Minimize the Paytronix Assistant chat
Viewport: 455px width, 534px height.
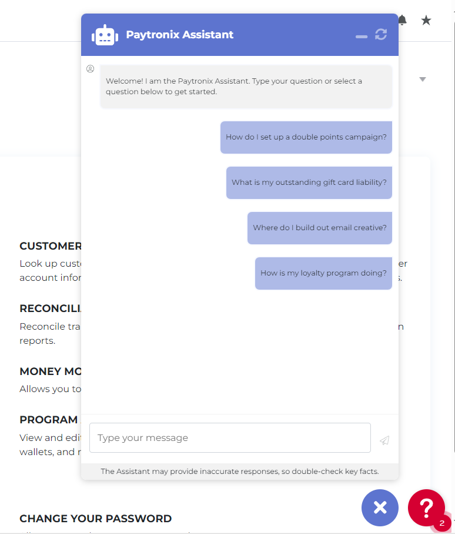point(361,37)
